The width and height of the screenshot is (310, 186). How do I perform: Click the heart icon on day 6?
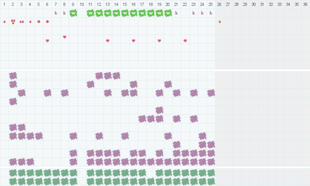click(x=47, y=41)
